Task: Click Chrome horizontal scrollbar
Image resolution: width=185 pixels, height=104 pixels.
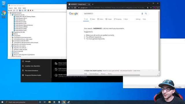Action: tap(104, 75)
